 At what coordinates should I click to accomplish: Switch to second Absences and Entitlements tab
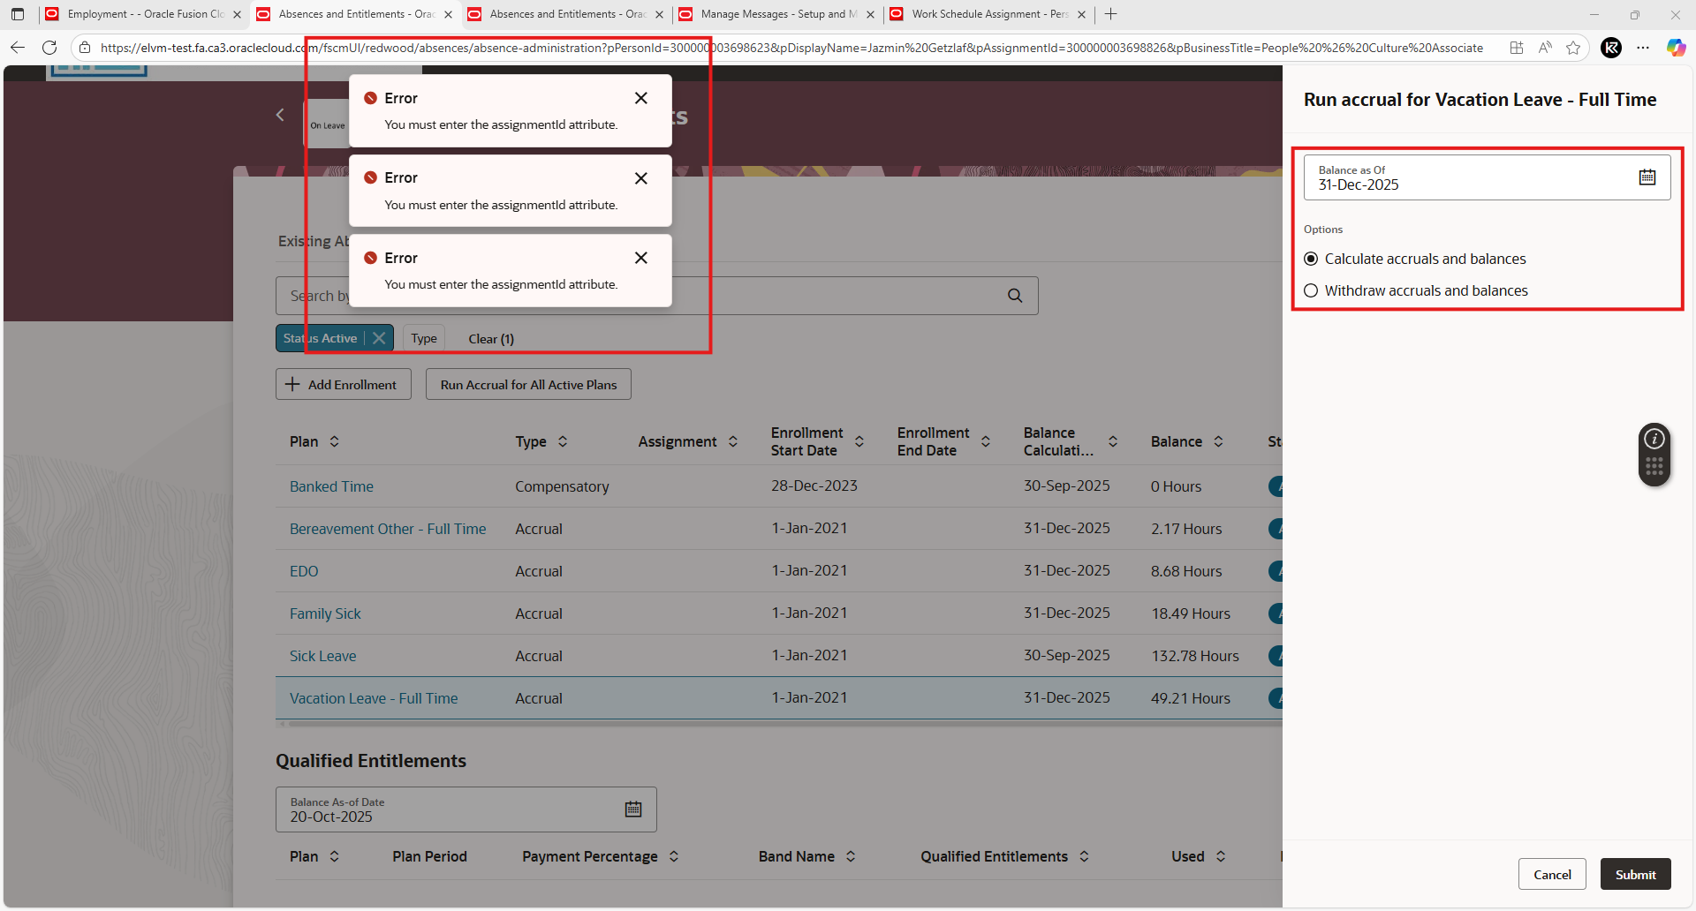(x=566, y=14)
